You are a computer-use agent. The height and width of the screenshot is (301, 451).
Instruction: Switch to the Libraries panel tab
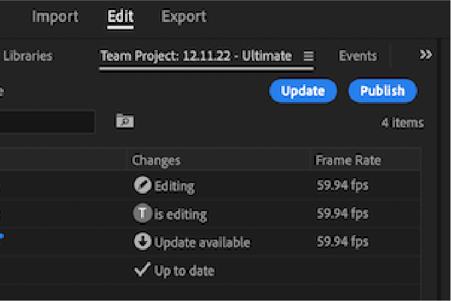(27, 57)
